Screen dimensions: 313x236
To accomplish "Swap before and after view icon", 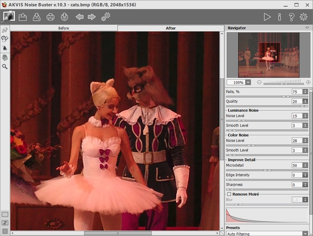I will pos(5,223).
